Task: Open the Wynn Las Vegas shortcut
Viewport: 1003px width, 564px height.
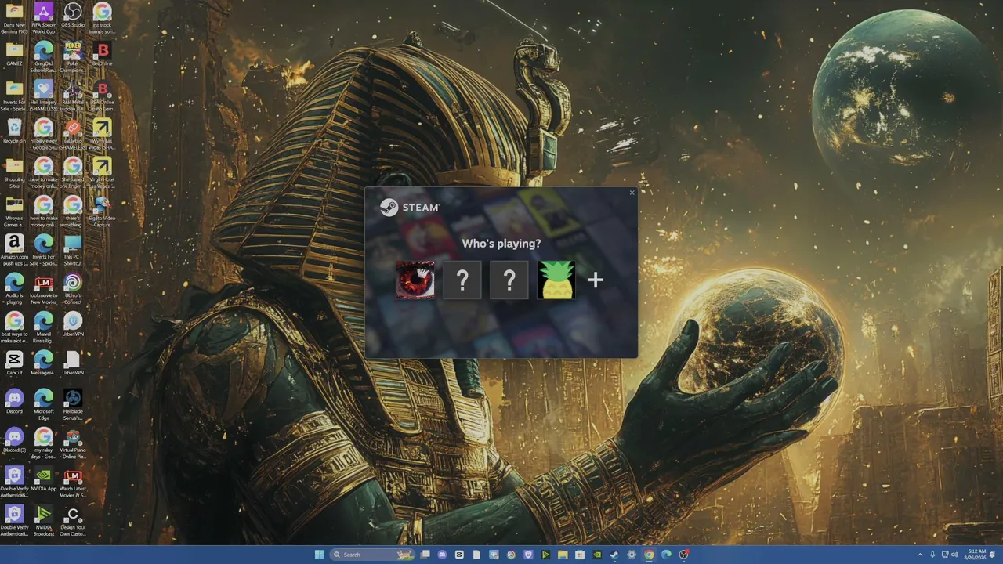Action: [102, 133]
